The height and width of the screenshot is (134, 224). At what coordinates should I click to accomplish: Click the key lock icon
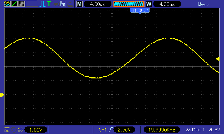[57, 4]
